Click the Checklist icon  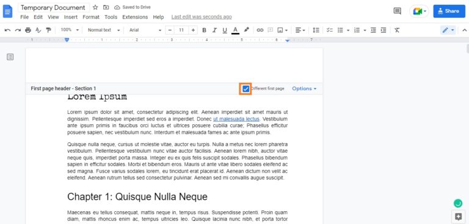point(330,30)
